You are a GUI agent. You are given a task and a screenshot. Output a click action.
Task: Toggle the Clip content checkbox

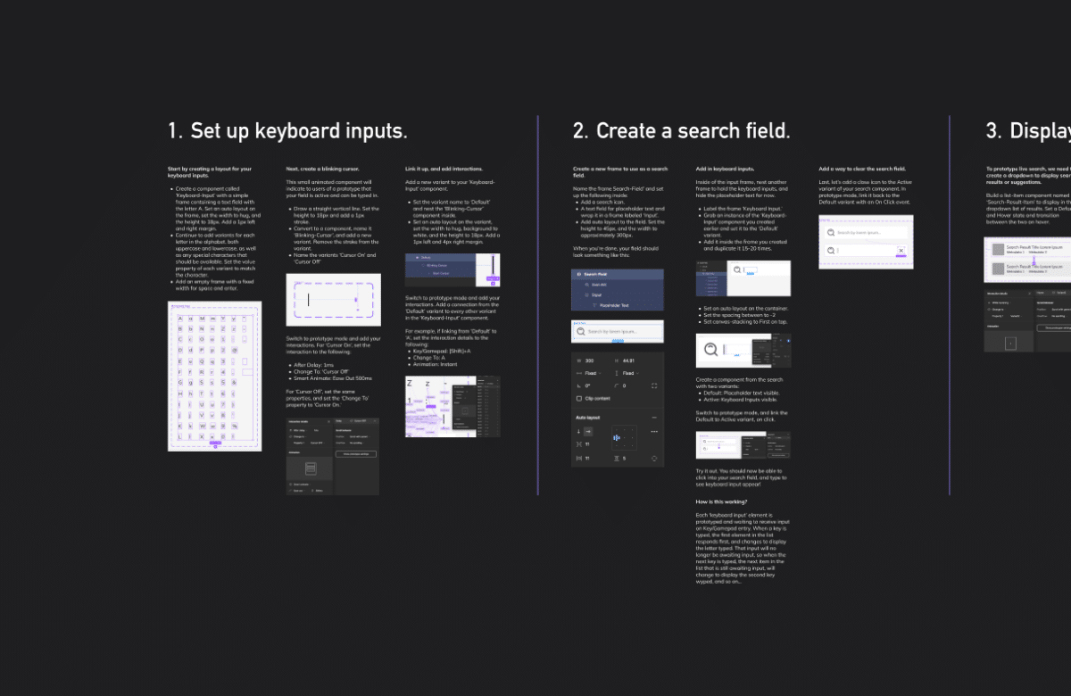(578, 399)
